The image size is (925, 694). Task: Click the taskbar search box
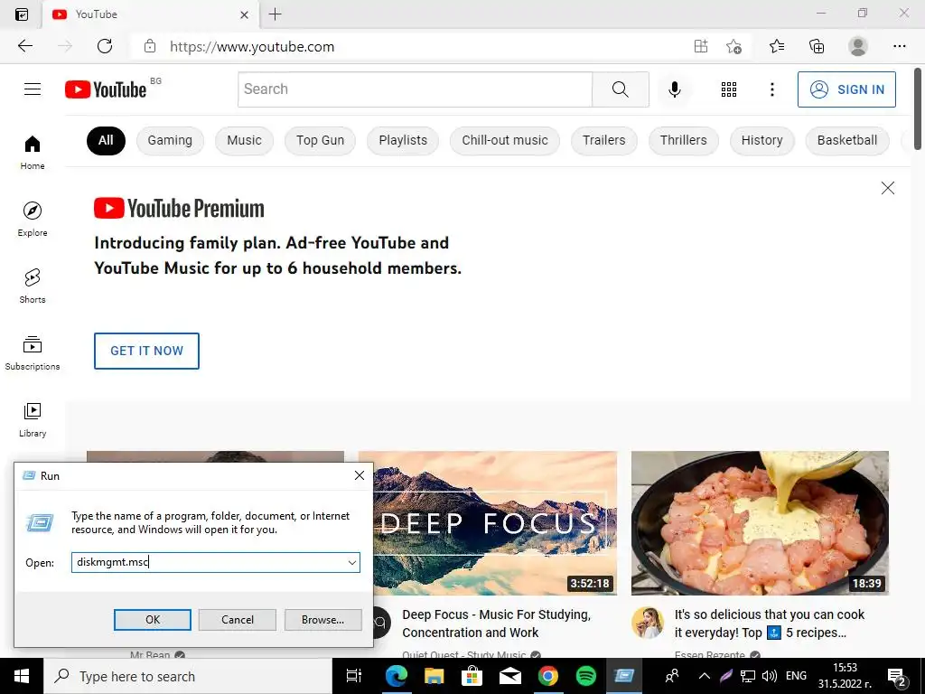coord(188,676)
